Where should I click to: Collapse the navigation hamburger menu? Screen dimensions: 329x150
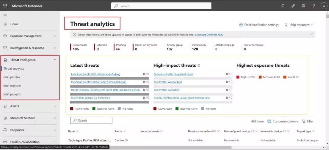pyautogui.click(x=5, y=15)
